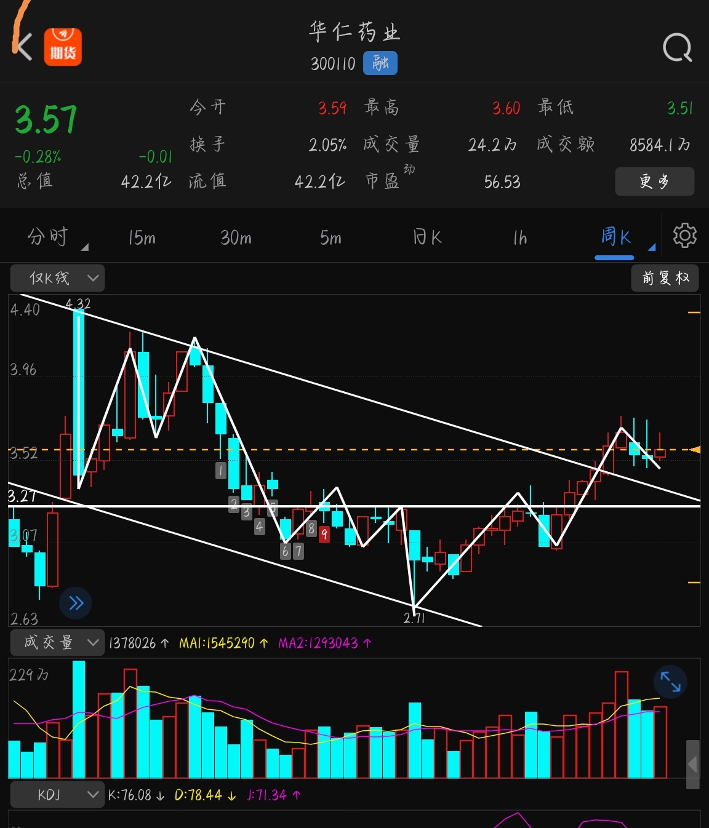This screenshot has width=709, height=828.
Task: Enlarge the volume panel with diagonal arrows icon
Action: (x=670, y=682)
